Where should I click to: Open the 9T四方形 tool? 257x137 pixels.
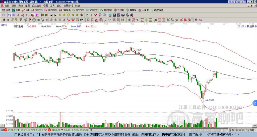click(92, 10)
